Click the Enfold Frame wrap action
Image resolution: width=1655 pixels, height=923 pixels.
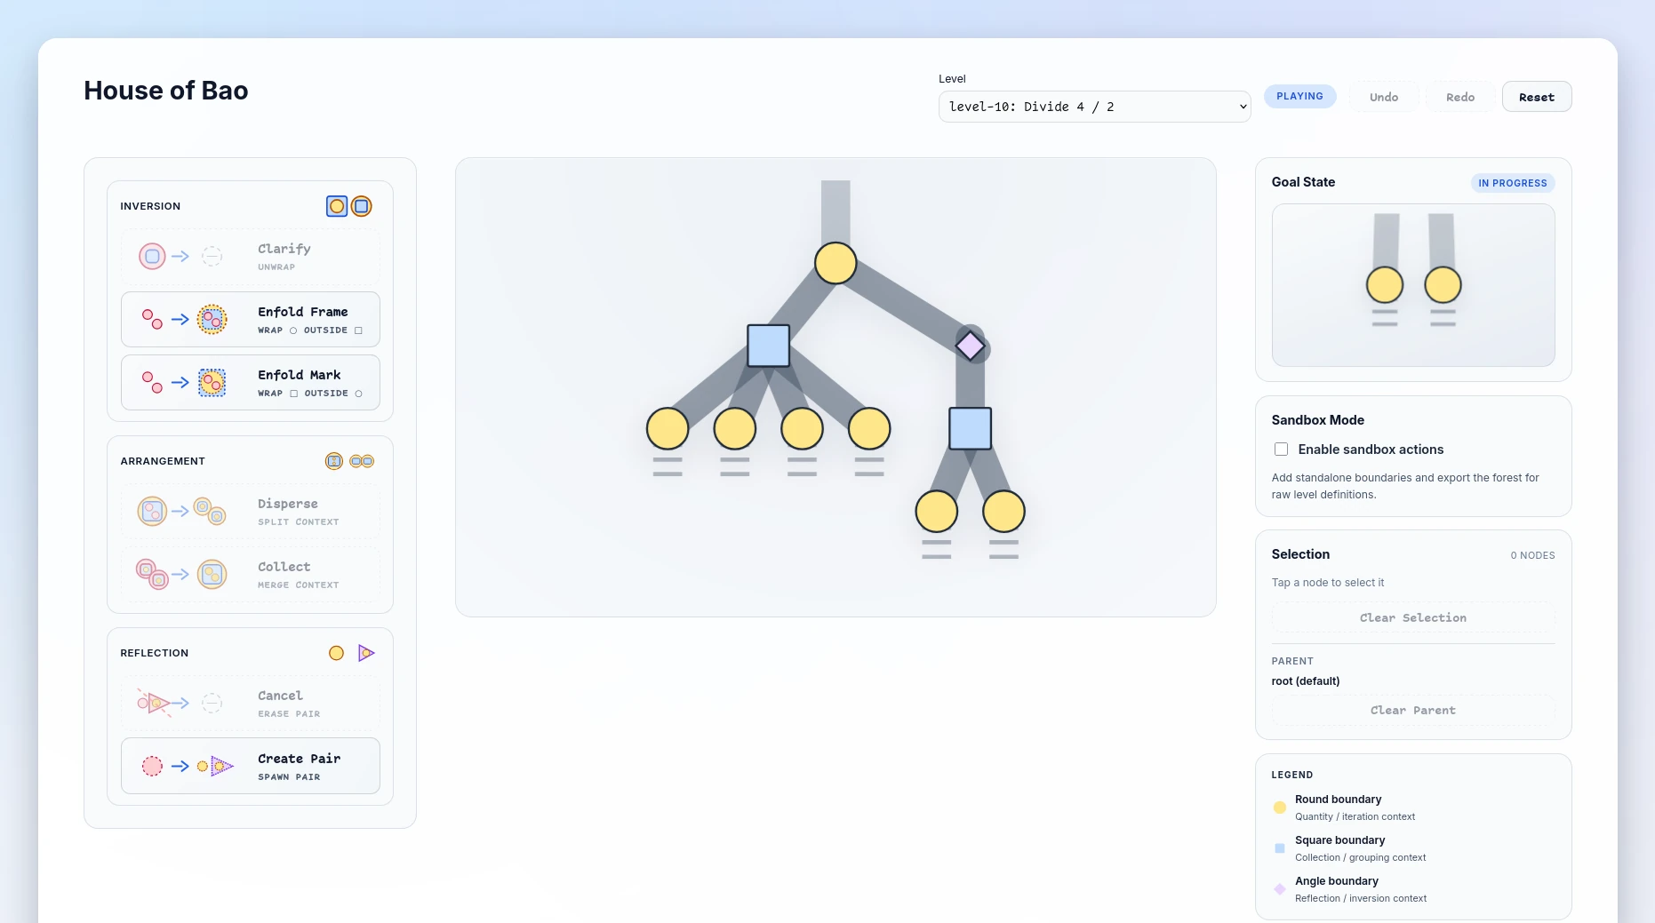[250, 320]
